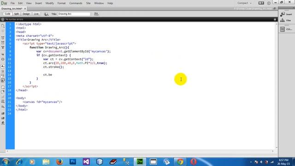Image resolution: width=295 pixels, height=166 pixels.
Task: Open the CSS panel
Action: pyautogui.click(x=286, y=29)
